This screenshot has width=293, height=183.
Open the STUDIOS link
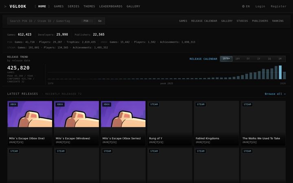coord(242,21)
